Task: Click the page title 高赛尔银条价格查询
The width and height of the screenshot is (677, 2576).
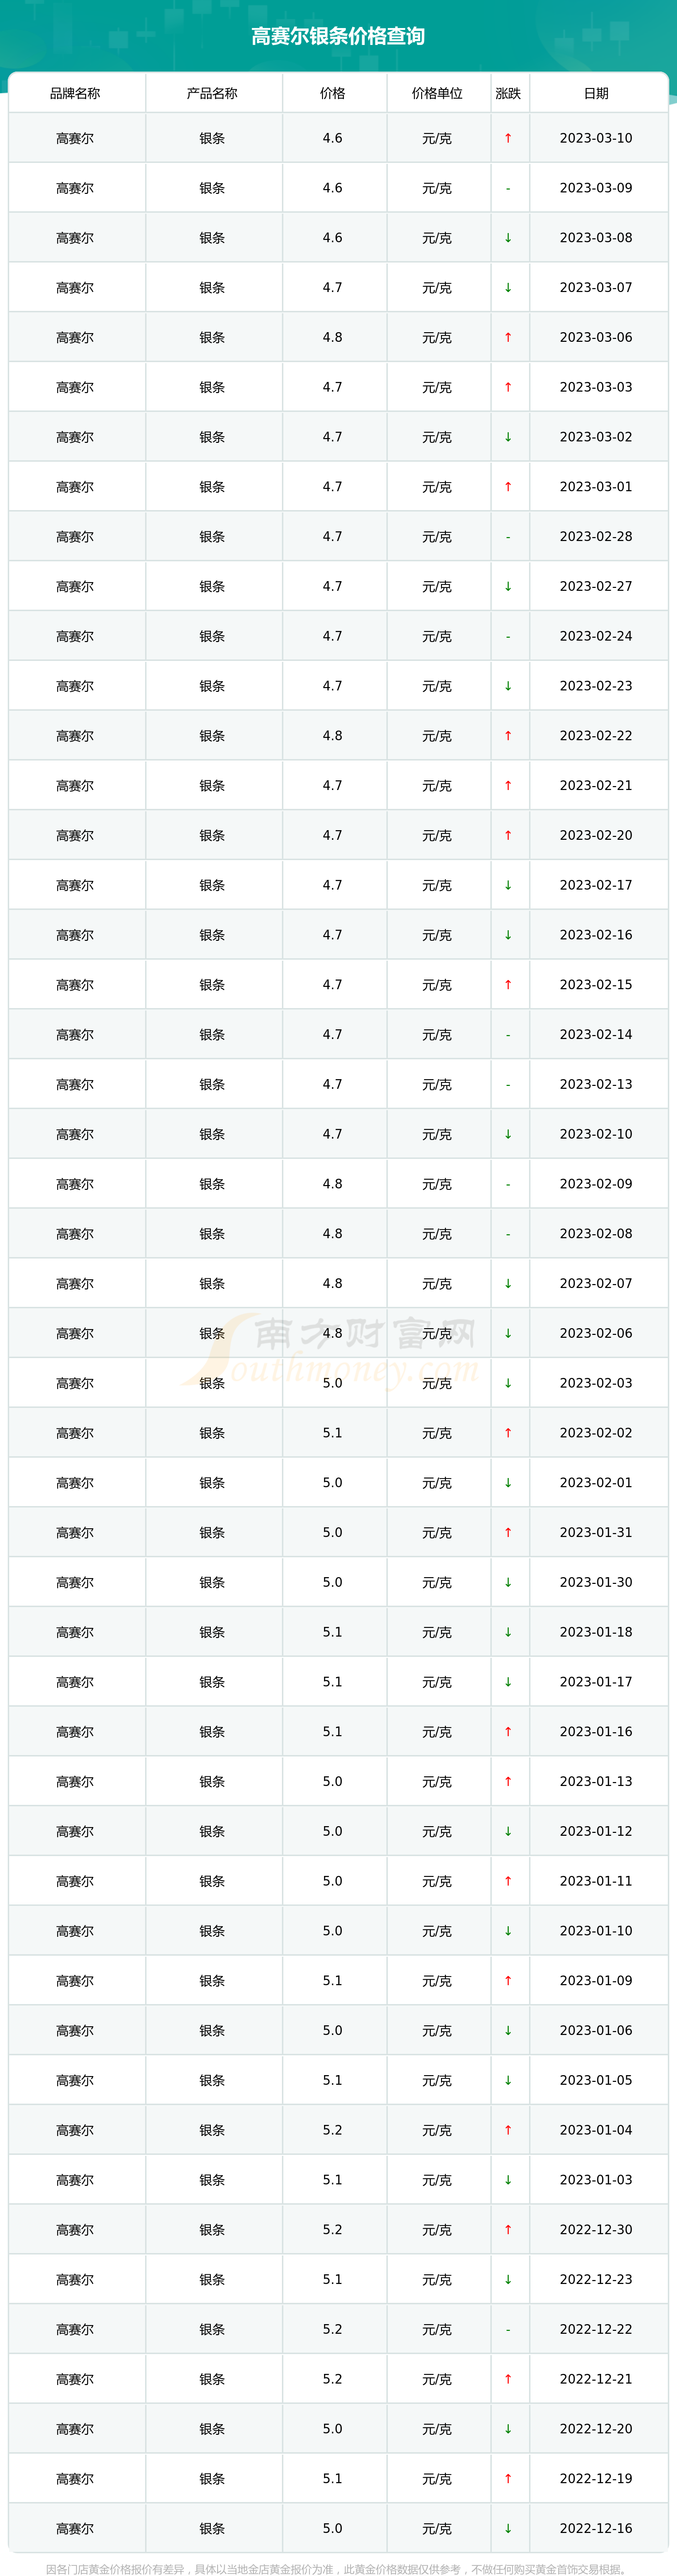Action: coord(338,36)
